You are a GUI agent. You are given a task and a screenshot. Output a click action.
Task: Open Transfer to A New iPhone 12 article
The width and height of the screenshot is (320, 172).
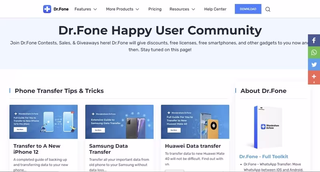point(37,149)
